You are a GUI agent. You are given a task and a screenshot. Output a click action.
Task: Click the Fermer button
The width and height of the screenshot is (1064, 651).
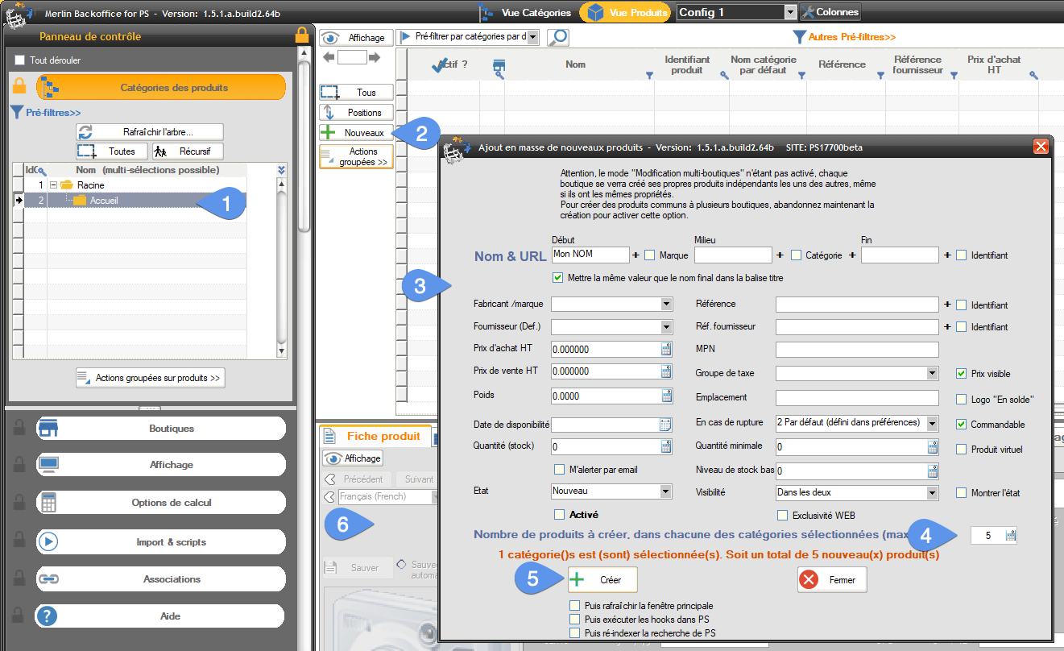(832, 579)
